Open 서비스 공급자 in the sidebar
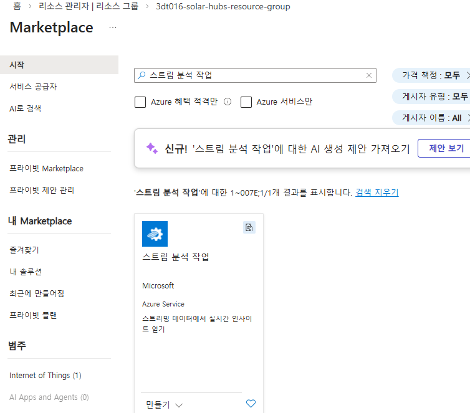The height and width of the screenshot is (413, 470). [x=33, y=87]
